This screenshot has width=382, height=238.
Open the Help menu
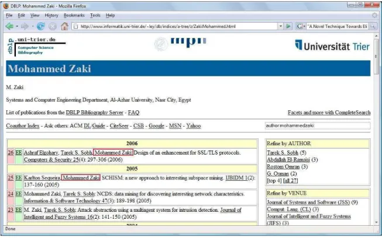[x=110, y=15]
